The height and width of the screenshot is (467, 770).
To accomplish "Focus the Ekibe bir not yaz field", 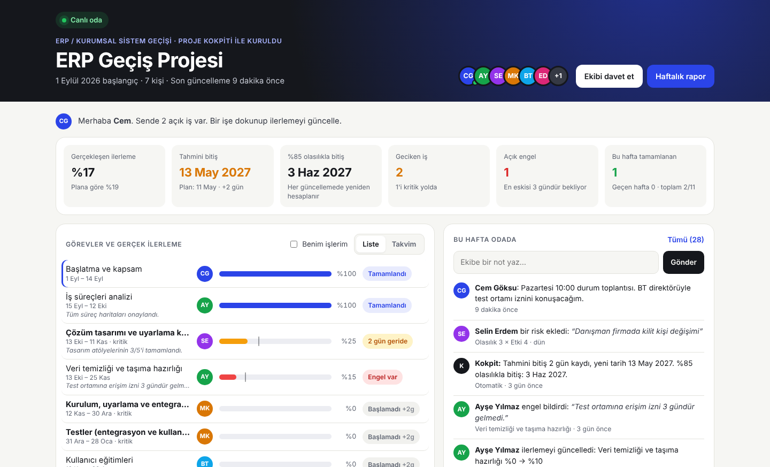I will point(556,262).
